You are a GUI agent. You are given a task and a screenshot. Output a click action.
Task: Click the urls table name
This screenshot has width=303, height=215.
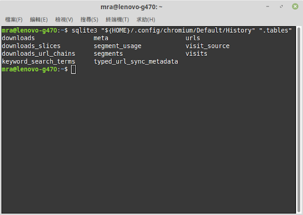[193, 38]
